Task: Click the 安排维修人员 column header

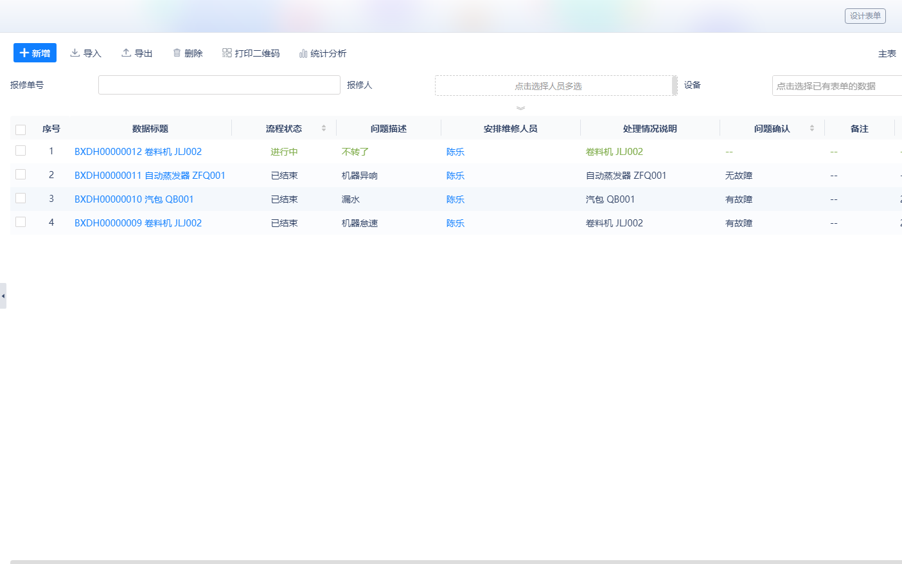Action: coord(511,129)
